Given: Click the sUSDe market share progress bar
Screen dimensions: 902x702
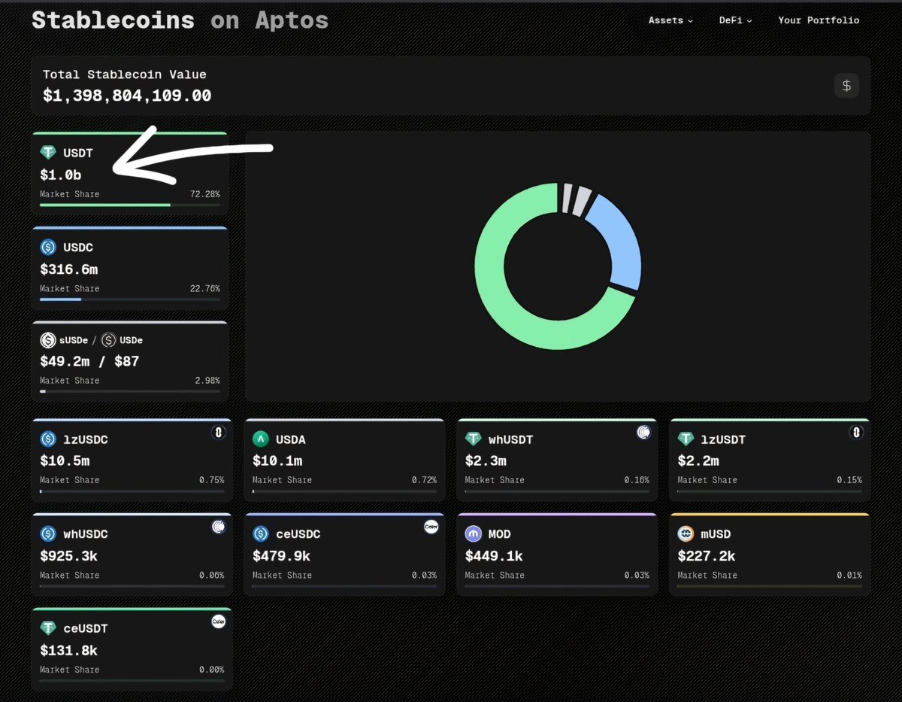Looking at the screenshot, I should [x=130, y=391].
